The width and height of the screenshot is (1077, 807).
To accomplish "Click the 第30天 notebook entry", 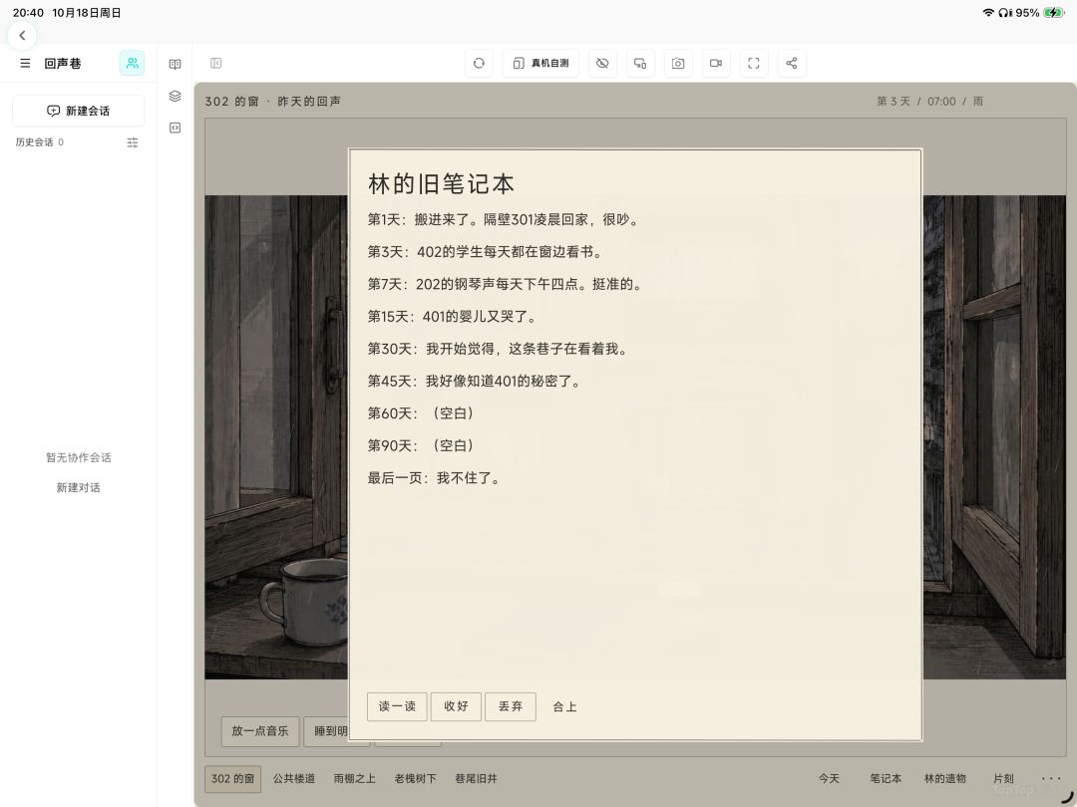I will tap(498, 350).
